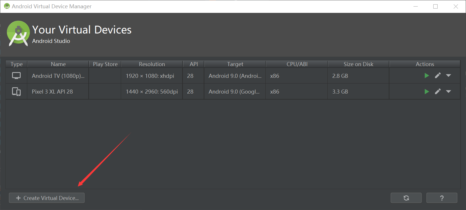Edit the Pixel 3 XL API 28 device

pyautogui.click(x=438, y=92)
